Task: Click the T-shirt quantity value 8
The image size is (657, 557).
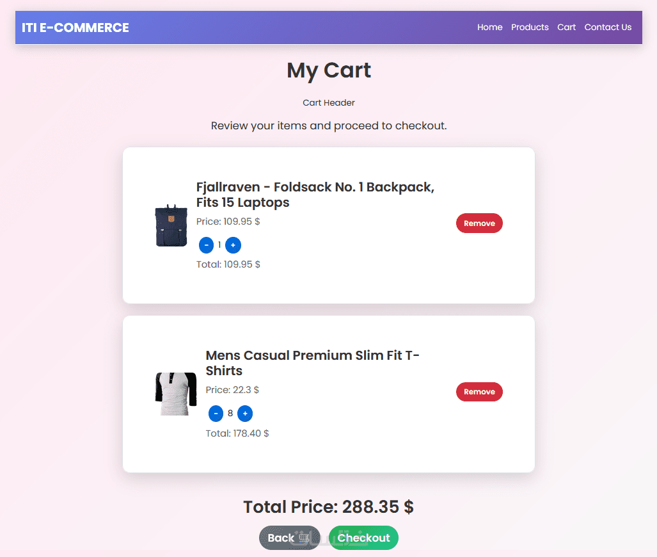Action: pos(230,414)
